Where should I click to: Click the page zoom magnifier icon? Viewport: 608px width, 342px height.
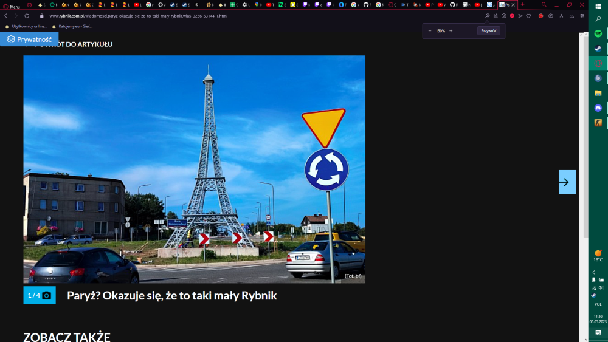pyautogui.click(x=488, y=16)
